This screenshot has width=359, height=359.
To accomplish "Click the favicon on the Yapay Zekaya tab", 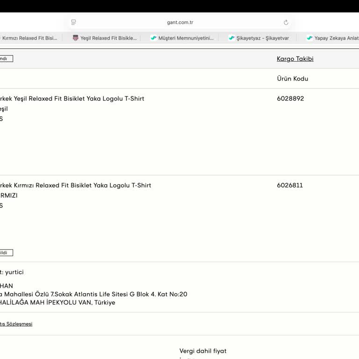I will click(x=309, y=38).
